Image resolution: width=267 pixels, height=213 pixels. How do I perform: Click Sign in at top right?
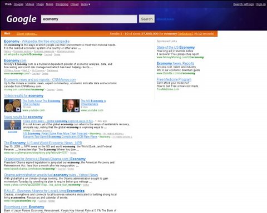[x=261, y=4]
